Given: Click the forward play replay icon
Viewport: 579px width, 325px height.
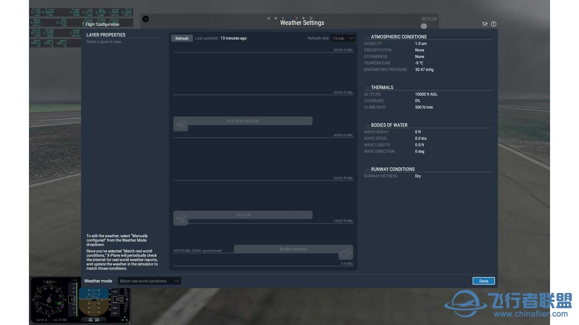Looking at the screenshot, I should coord(304,19).
